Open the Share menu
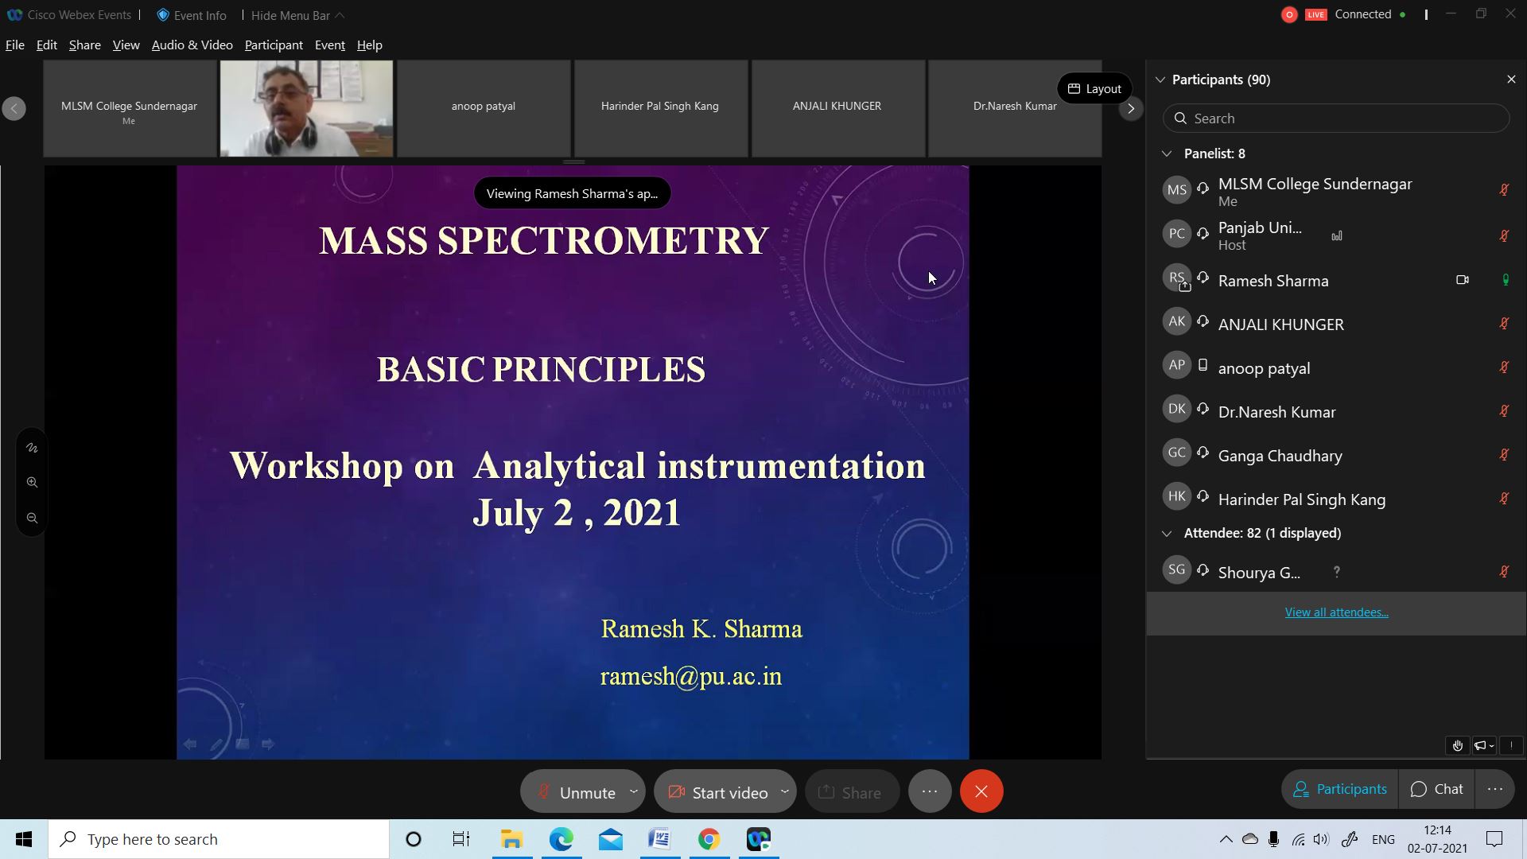The image size is (1527, 859). (x=84, y=45)
